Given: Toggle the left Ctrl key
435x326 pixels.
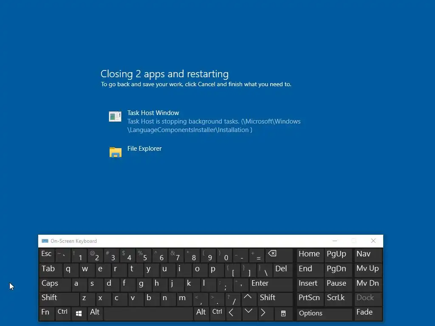Looking at the screenshot, I should tap(63, 314).
